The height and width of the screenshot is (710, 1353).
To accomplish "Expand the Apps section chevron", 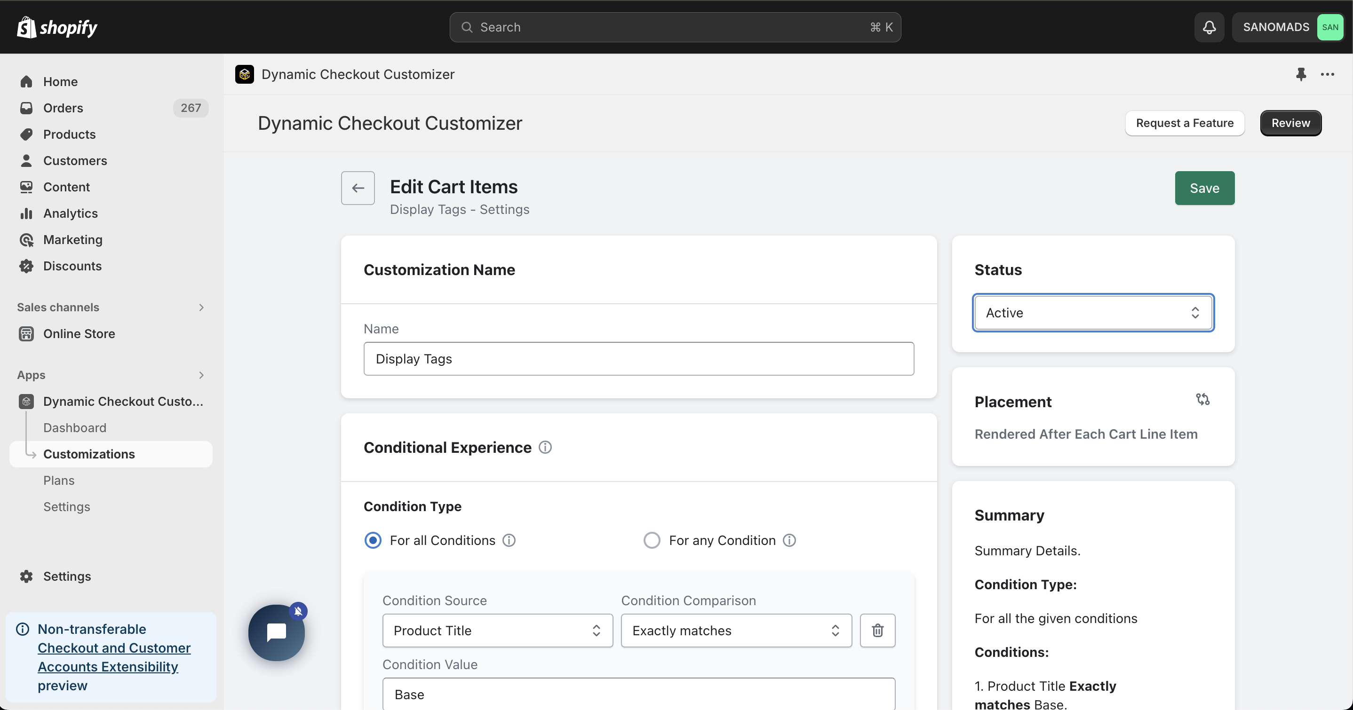I will (x=201, y=375).
